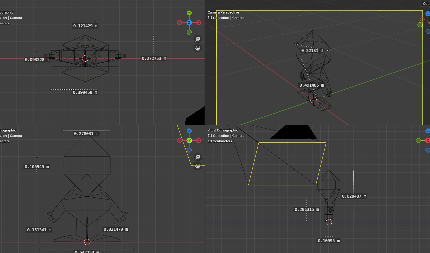This screenshot has height=253, width=430.
Task: Click the zoom magnifier icon in the front view
Action: pos(198,157)
